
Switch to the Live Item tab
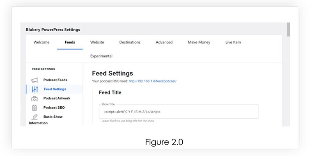233,42
